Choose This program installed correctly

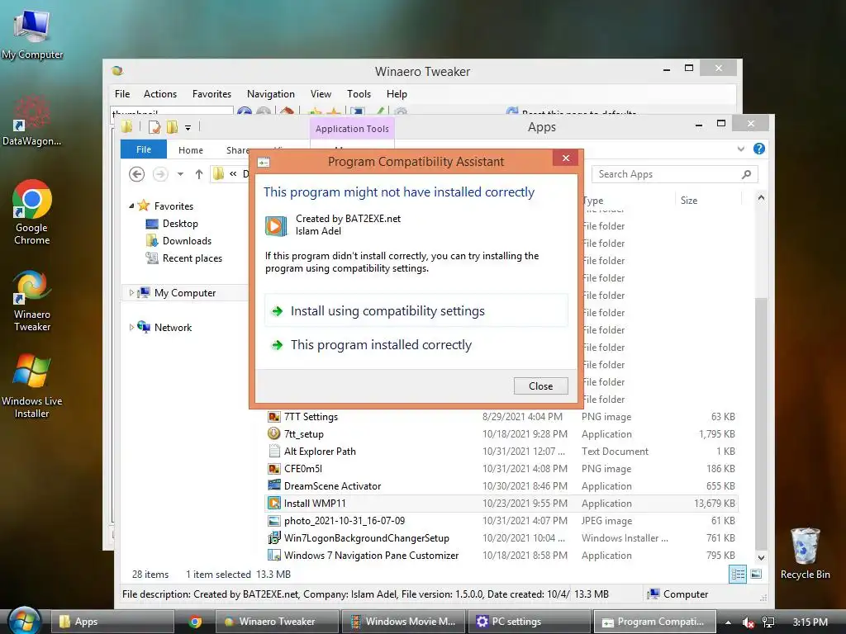[416, 345]
